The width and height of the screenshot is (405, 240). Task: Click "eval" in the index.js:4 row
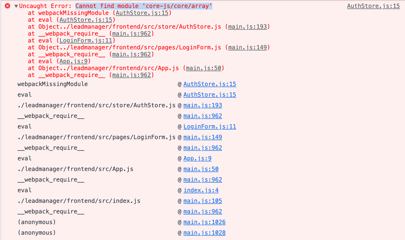(x=24, y=190)
